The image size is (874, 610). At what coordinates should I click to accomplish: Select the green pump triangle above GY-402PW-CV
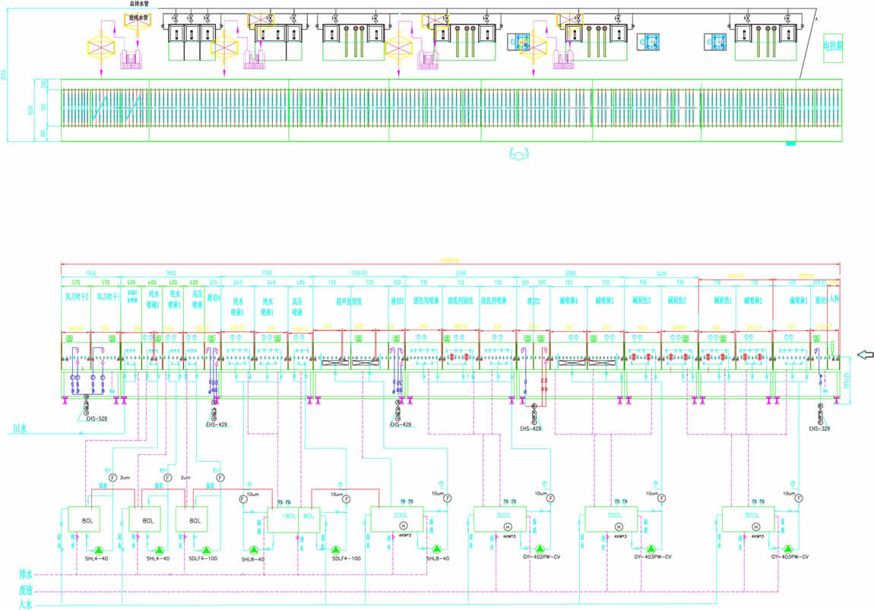[x=540, y=548]
